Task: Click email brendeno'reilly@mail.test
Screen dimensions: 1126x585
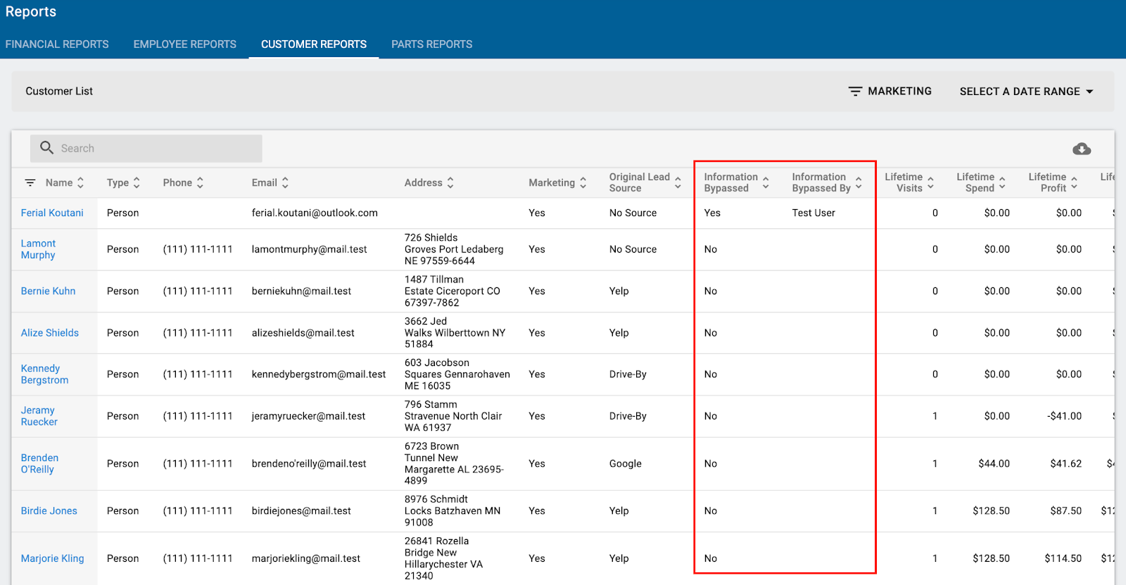Action: click(x=309, y=463)
